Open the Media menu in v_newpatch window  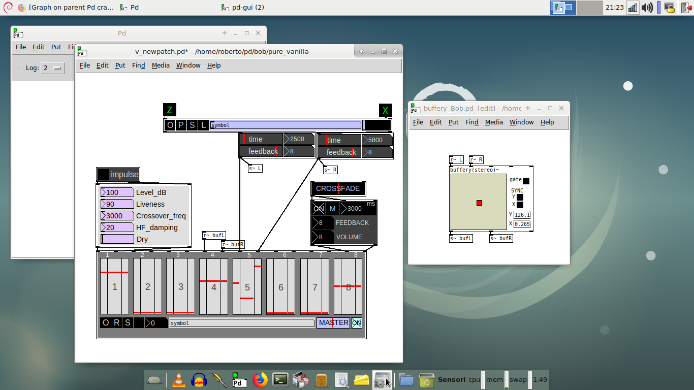[161, 66]
